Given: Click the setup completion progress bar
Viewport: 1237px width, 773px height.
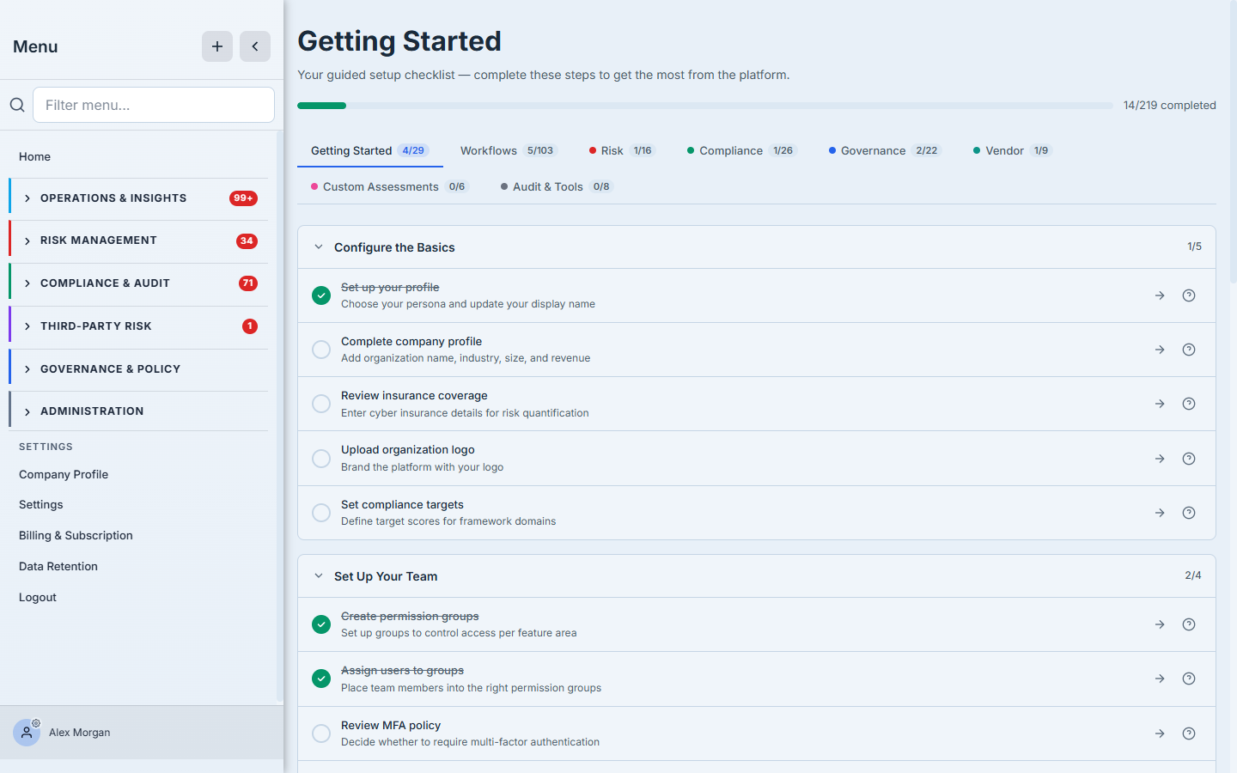Looking at the screenshot, I should click(x=705, y=106).
